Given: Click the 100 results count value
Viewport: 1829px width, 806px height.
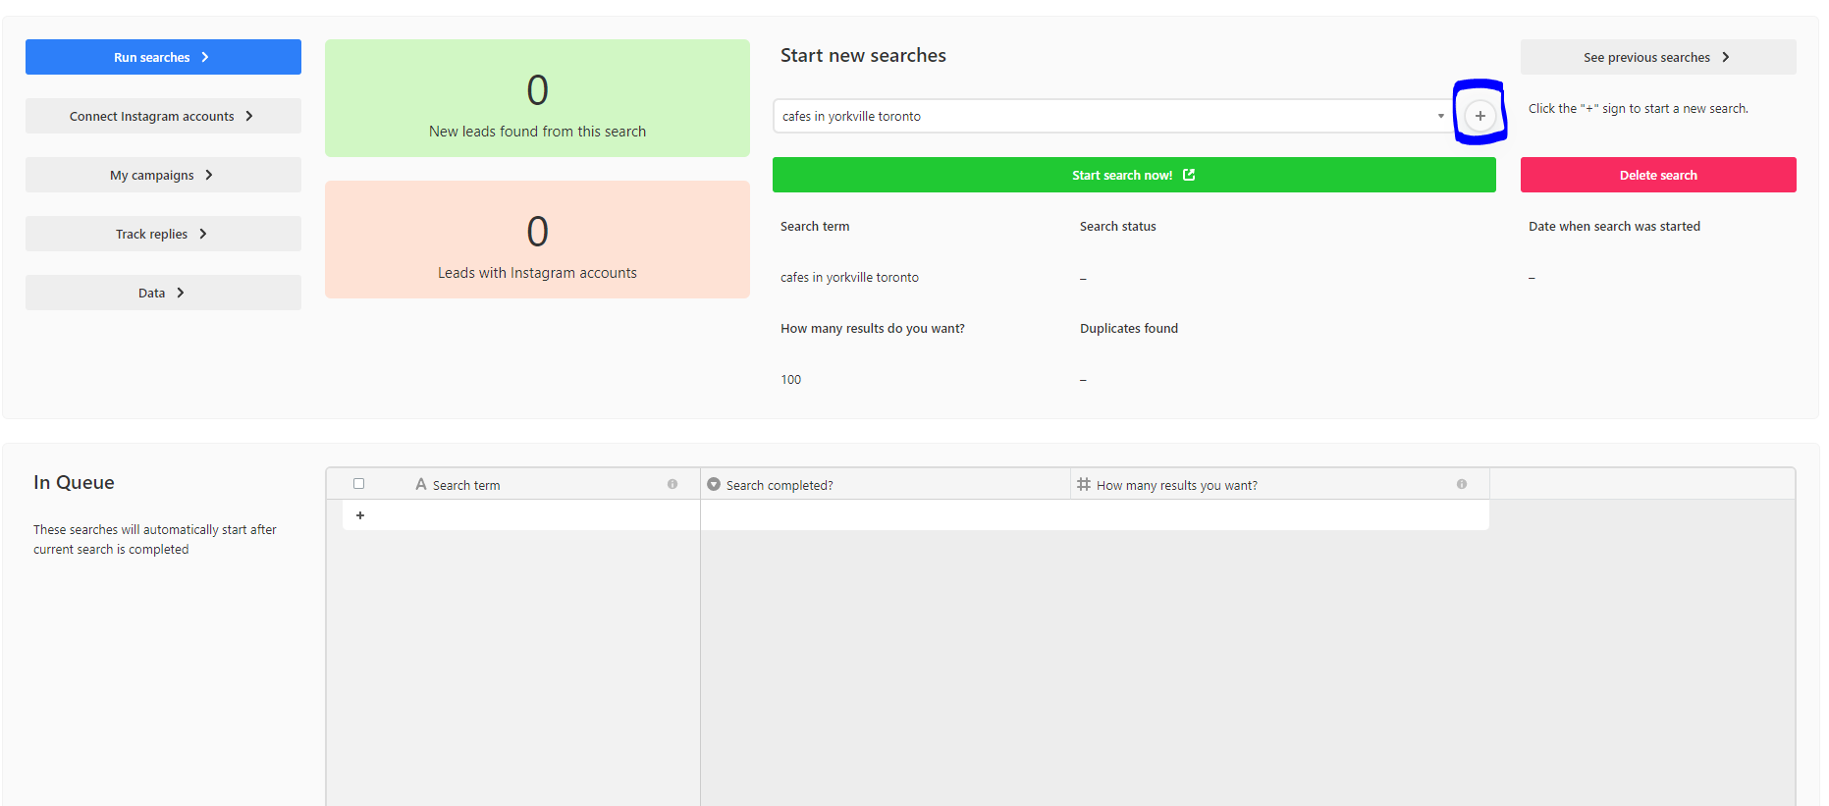Looking at the screenshot, I should click(x=791, y=380).
